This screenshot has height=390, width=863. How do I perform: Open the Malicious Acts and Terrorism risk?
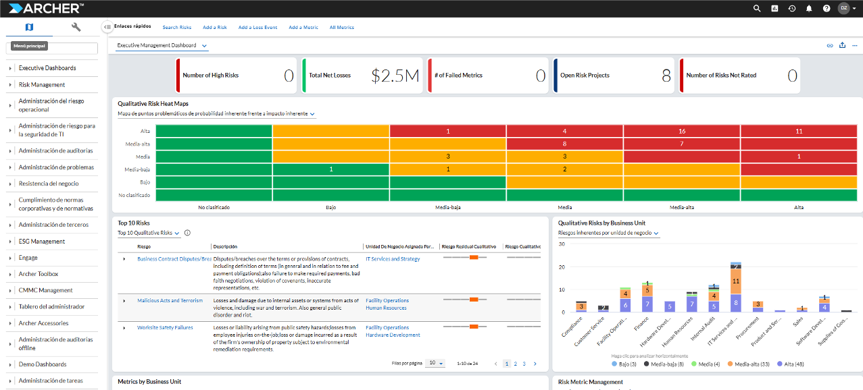[170, 301]
